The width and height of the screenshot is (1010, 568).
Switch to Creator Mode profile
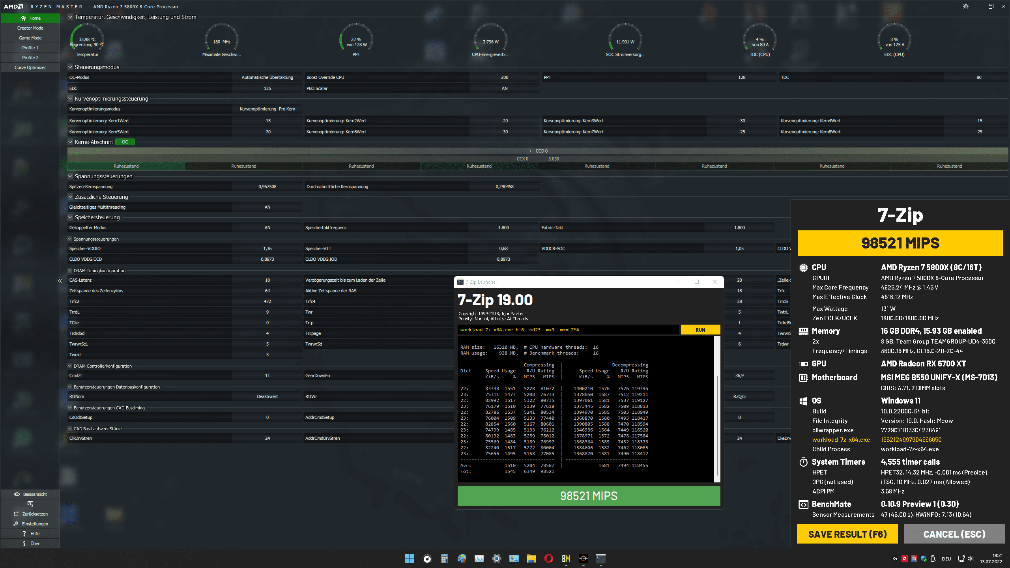30,28
